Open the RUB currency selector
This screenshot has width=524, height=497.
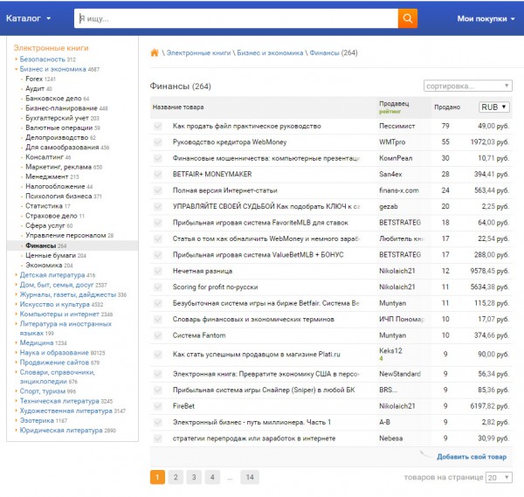493,107
